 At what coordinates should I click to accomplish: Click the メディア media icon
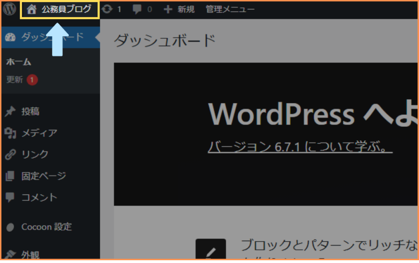(x=10, y=133)
